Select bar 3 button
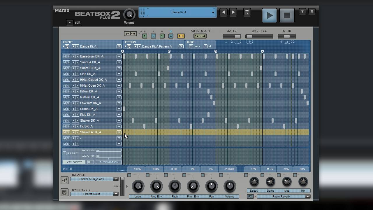Screen dimensions: 373x210 click(162, 36)
